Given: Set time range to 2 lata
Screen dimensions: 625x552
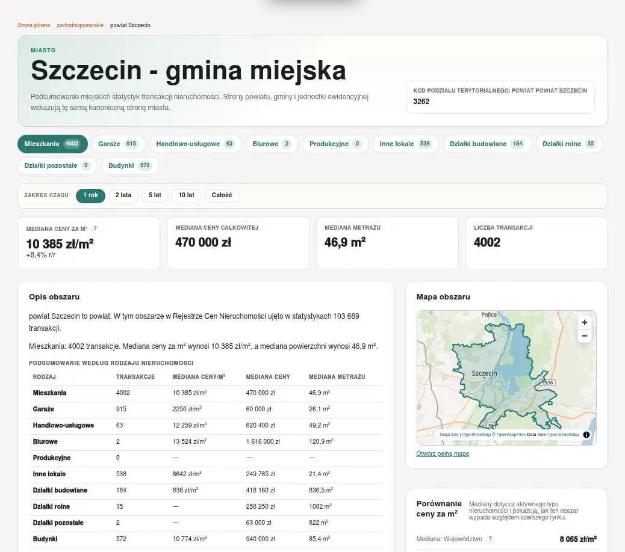Looking at the screenshot, I should (123, 195).
